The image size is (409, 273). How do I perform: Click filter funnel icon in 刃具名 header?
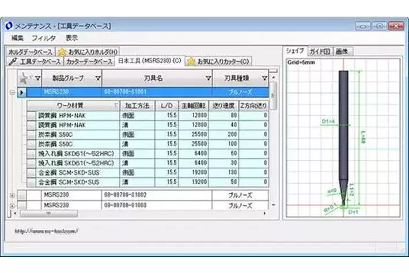208,78
